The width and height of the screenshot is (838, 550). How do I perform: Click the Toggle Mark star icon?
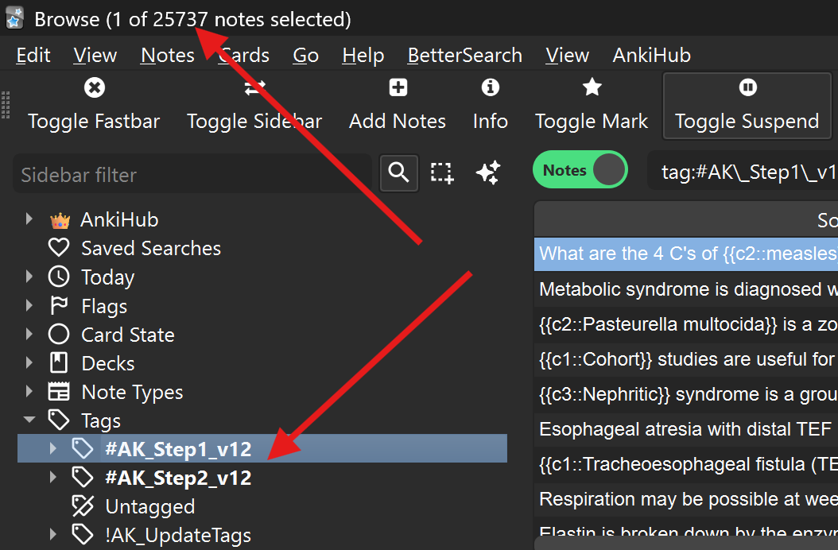coord(592,87)
